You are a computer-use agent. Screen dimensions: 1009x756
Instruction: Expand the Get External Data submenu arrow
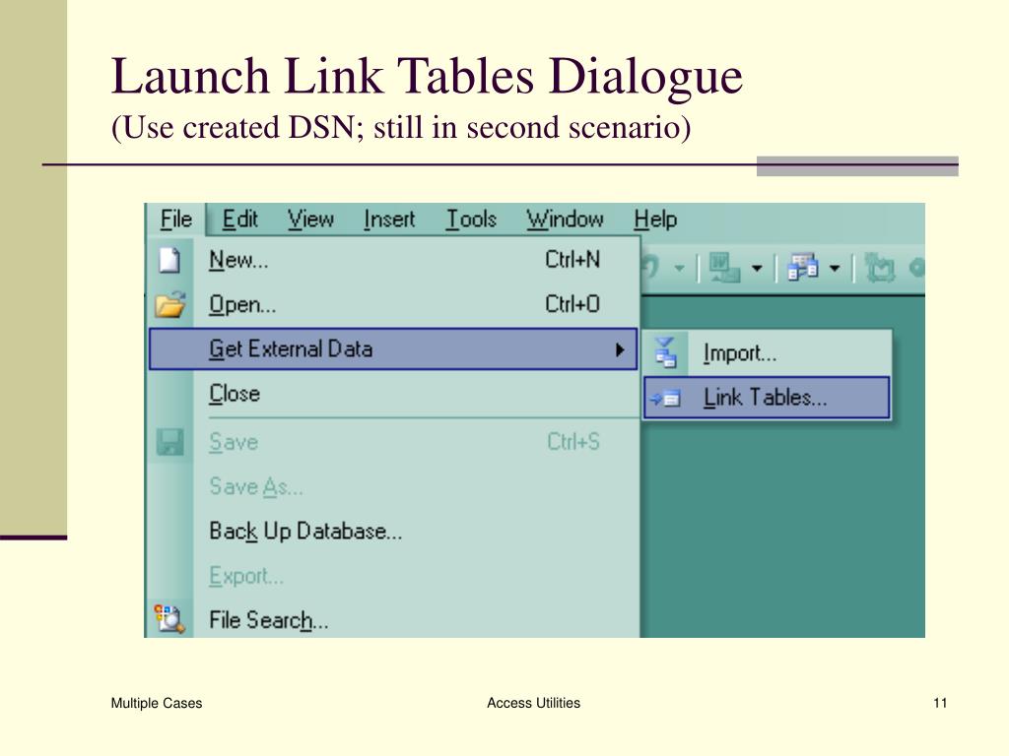click(x=620, y=349)
